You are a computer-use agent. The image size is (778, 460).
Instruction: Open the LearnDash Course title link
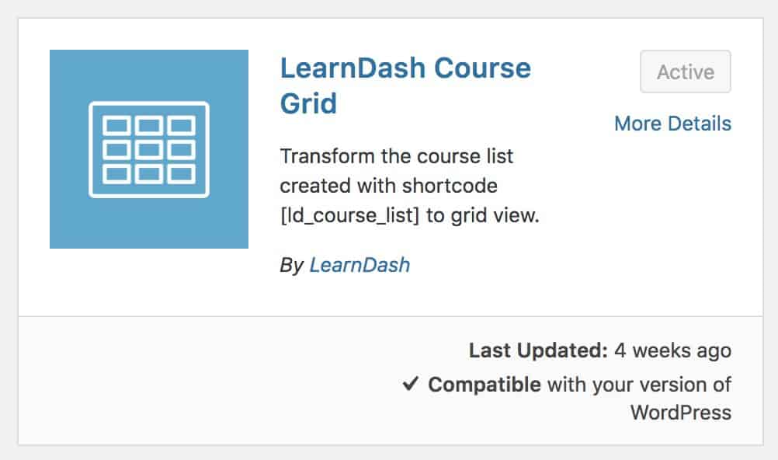pos(405,85)
